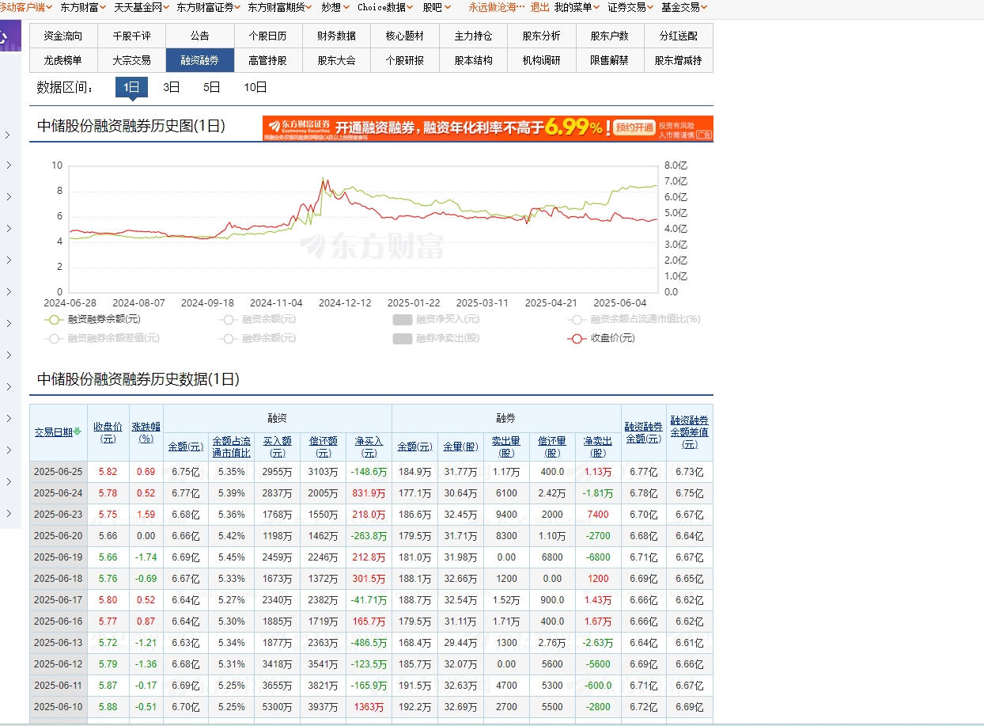This screenshot has width=984, height=726.
Task: Sort by 融券 净卖出(股) column
Action: pyautogui.click(x=598, y=447)
